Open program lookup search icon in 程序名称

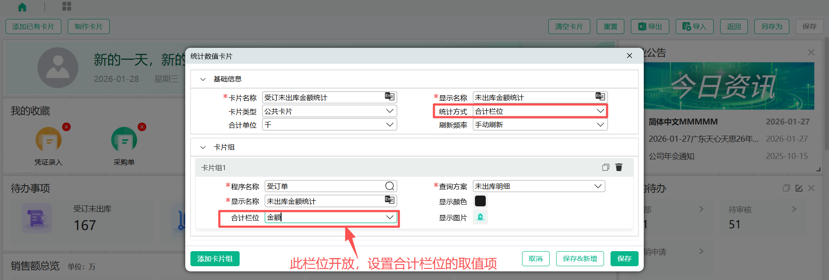click(x=389, y=186)
